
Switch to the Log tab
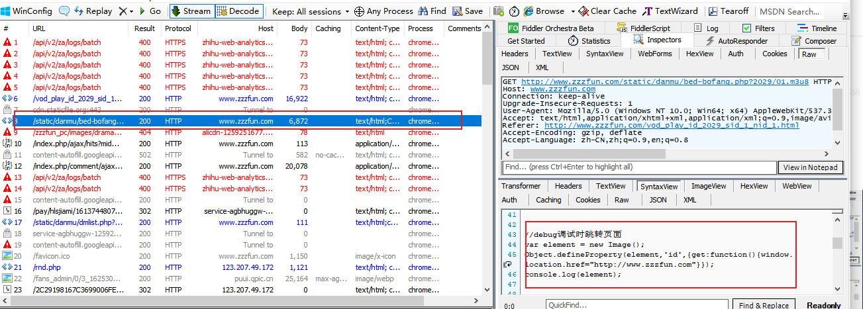point(705,28)
